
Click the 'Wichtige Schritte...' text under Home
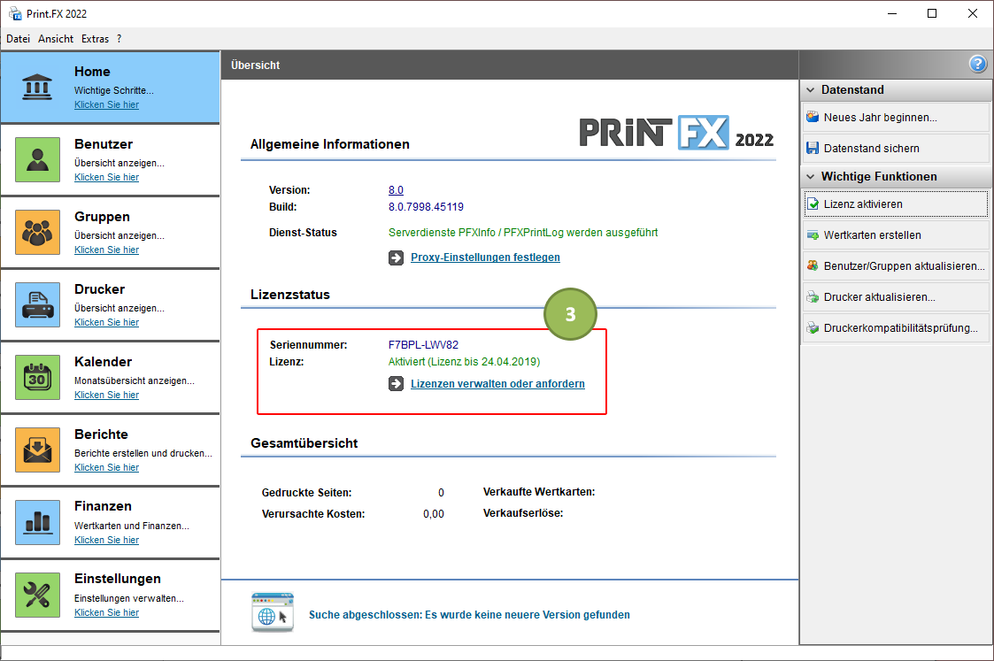(x=114, y=90)
